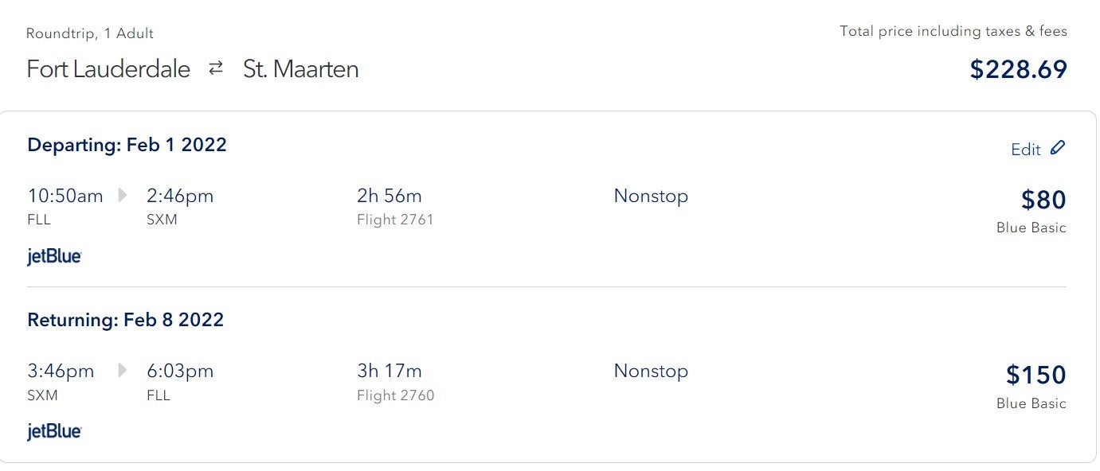Click the returning flight jetBlue logo
This screenshot has height=471, width=1100.
54,431
